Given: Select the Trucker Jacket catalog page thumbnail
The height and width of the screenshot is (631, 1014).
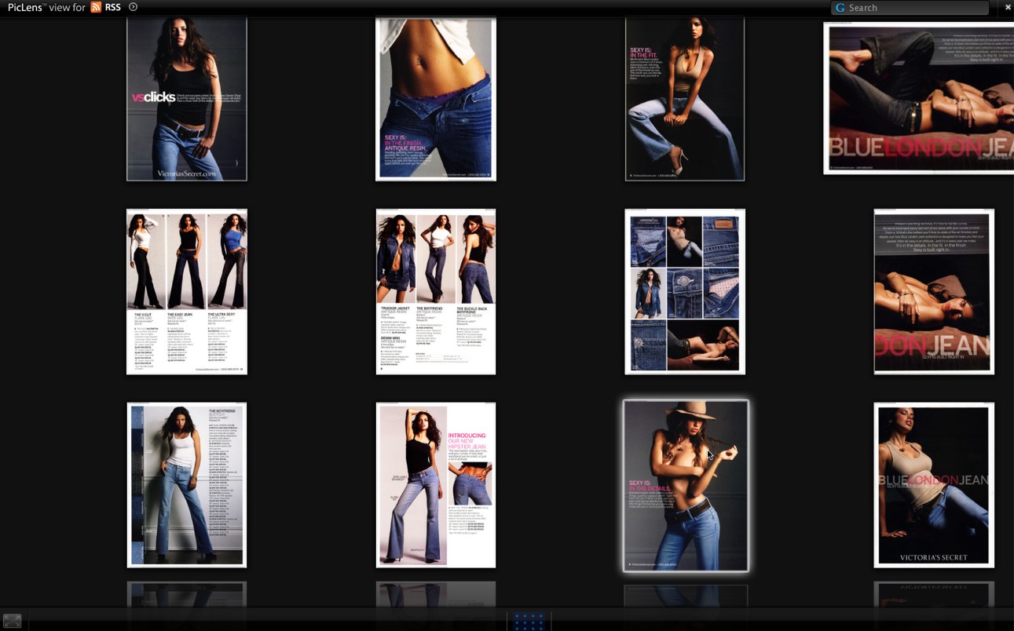Looking at the screenshot, I should pos(436,291).
